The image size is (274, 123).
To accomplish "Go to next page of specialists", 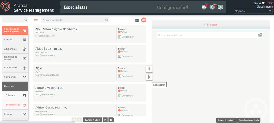I will click(x=105, y=120).
